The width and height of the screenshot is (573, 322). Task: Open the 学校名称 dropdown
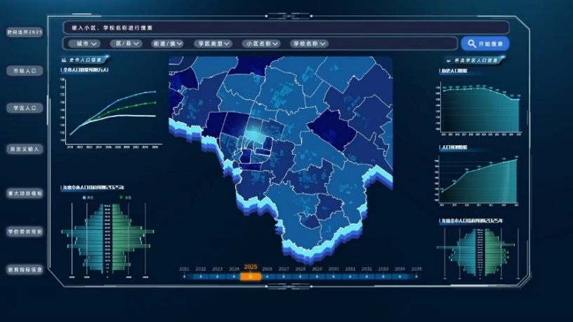click(309, 43)
